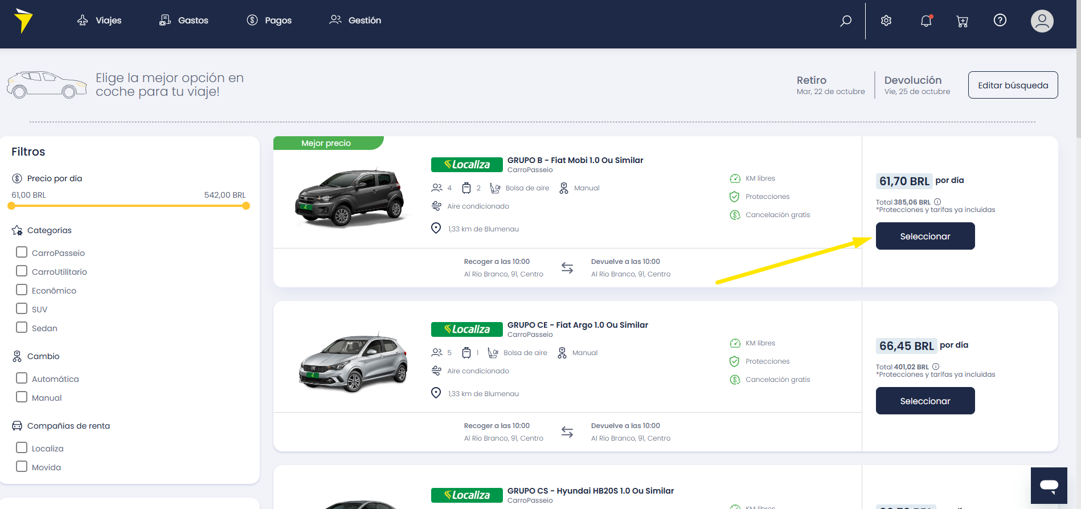Click info icon beside Total 385,06 BRL

pyautogui.click(x=937, y=202)
